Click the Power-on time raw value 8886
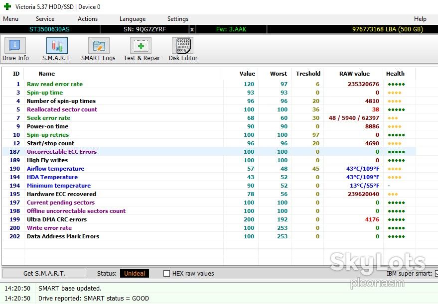Image resolution: width=438 pixels, height=304 pixels. tap(372, 126)
